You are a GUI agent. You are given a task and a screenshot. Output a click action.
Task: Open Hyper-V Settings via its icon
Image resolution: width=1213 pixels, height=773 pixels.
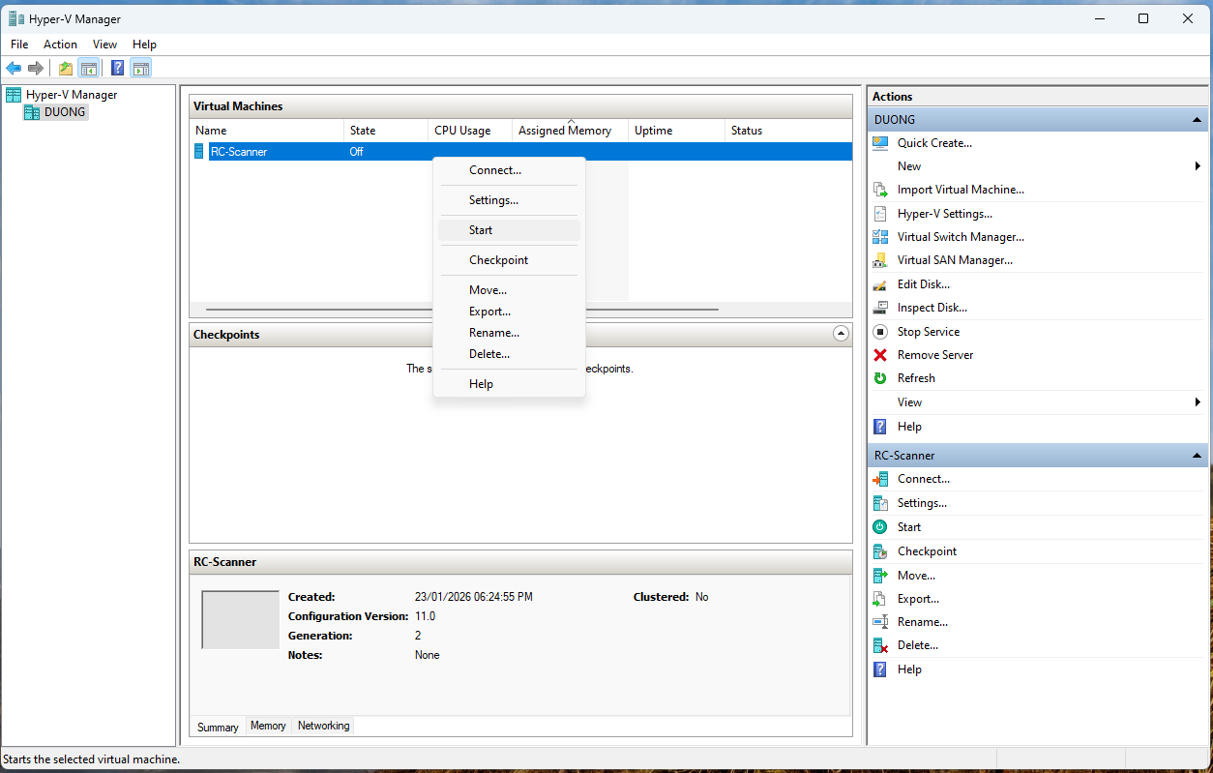(880, 214)
